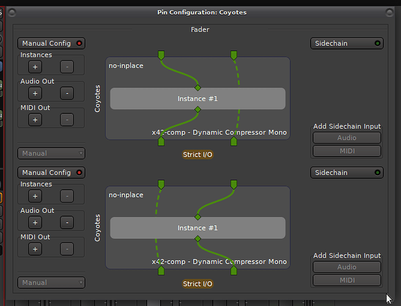The height and width of the screenshot is (306, 401).
Task: Enable the lower Sidechain toggle
Action: pyautogui.click(x=347, y=173)
